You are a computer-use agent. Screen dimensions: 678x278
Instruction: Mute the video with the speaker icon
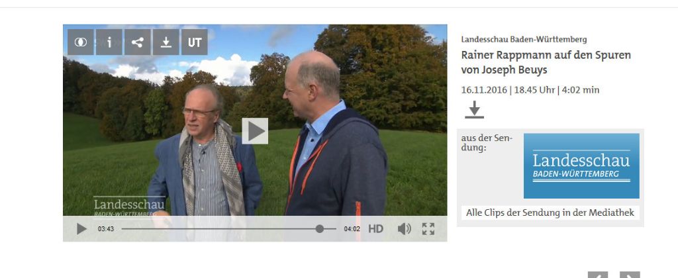pos(405,229)
